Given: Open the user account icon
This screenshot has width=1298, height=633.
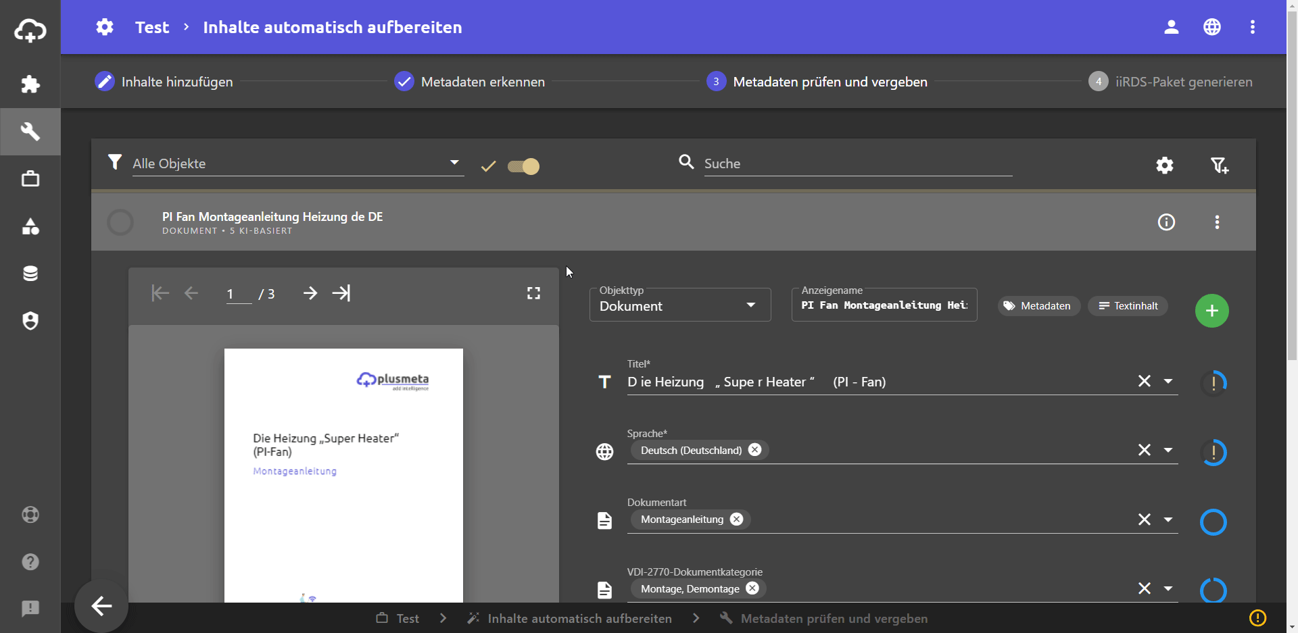Looking at the screenshot, I should (1172, 27).
